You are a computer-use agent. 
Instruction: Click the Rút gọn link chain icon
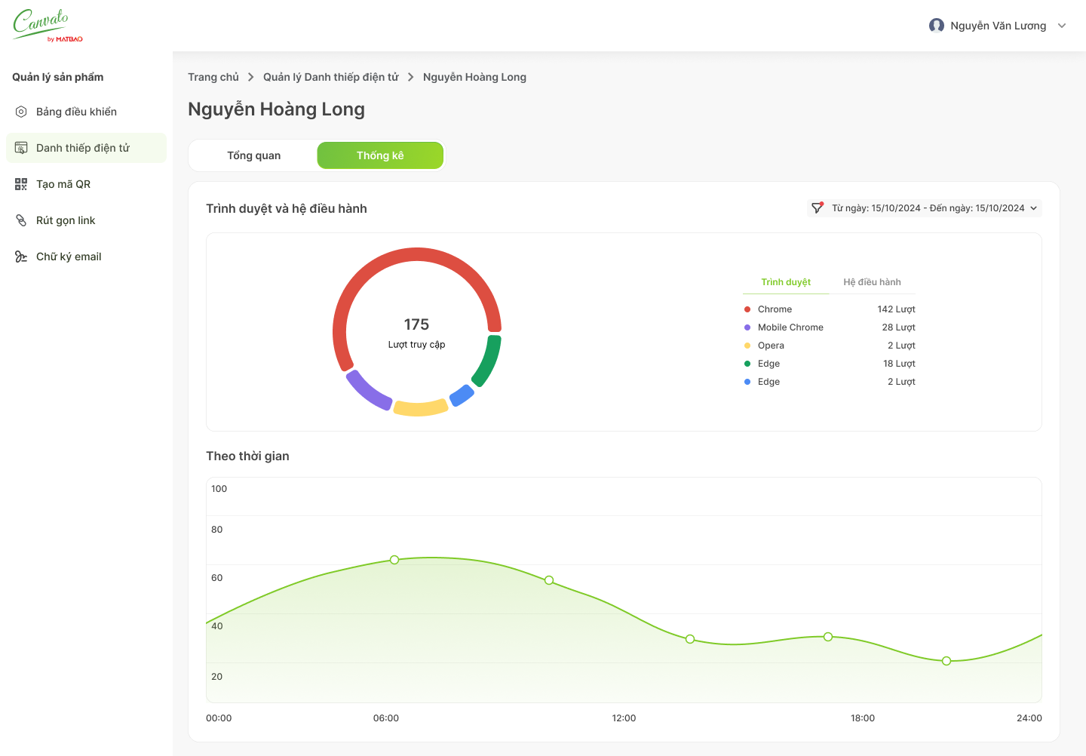(21, 220)
